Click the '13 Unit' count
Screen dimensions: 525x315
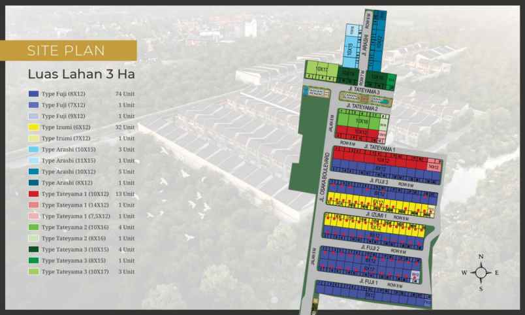(x=125, y=193)
